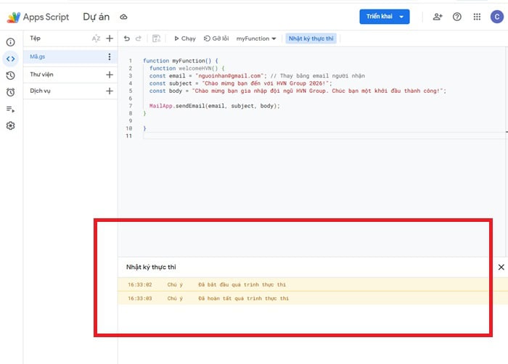The width and height of the screenshot is (508, 364).
Task: Open three-dot menu for Mã.gs file
Action: [110, 57]
